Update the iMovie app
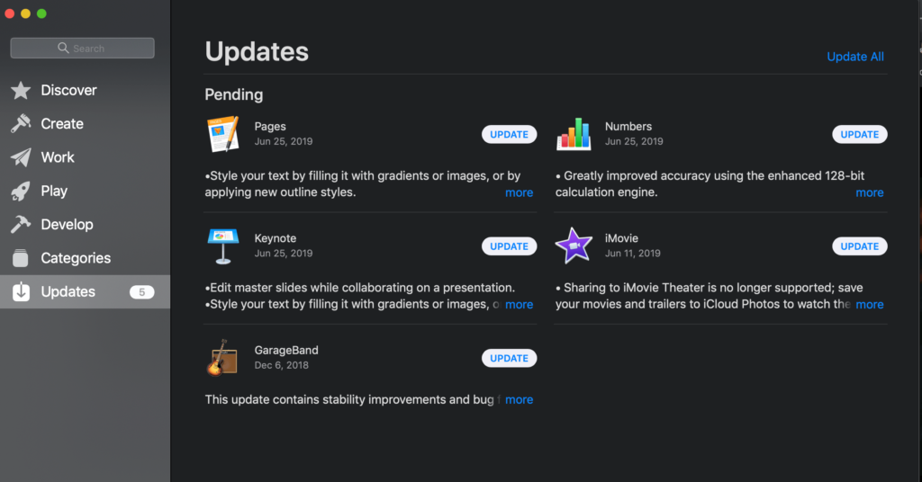This screenshot has height=482, width=922. point(859,246)
